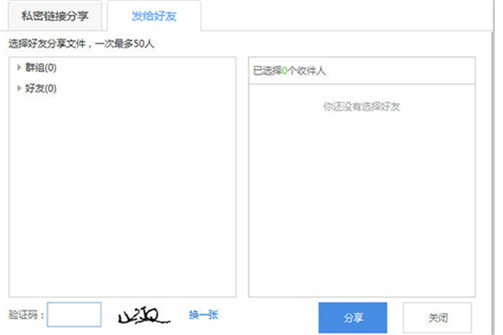Screen dimensions: 503x335
Task: Click the 已选择0个收件人 header text
Action: pyautogui.click(x=288, y=71)
